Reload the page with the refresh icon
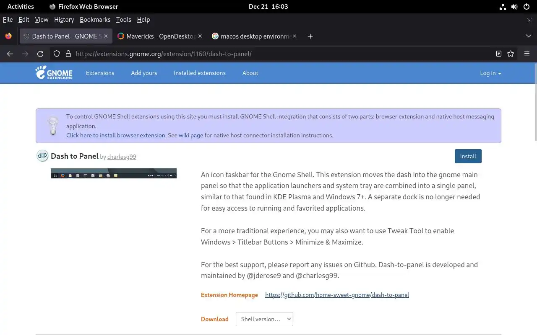The height and width of the screenshot is (335, 537). 40,54
